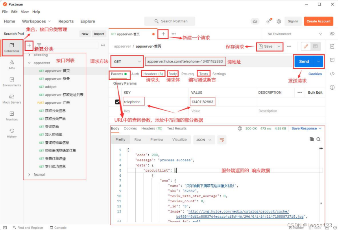The image size is (338, 231).
Task: Click the Bulk Edit link
Action: [315, 92]
